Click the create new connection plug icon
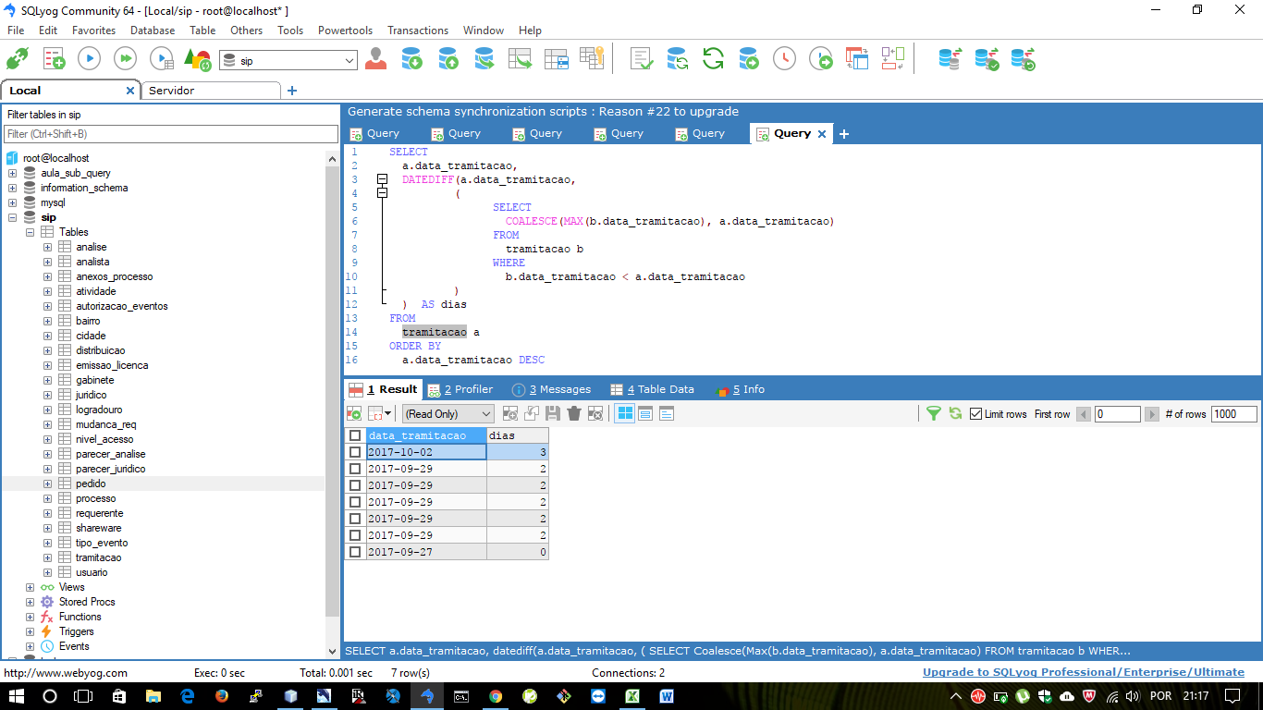1263x710 pixels. pos(17,59)
